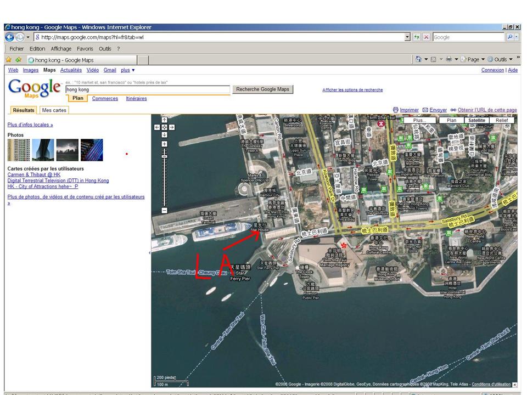Screen dimensions: 527x395
Task: Pan the map right with the arrow button
Action: tap(172, 127)
